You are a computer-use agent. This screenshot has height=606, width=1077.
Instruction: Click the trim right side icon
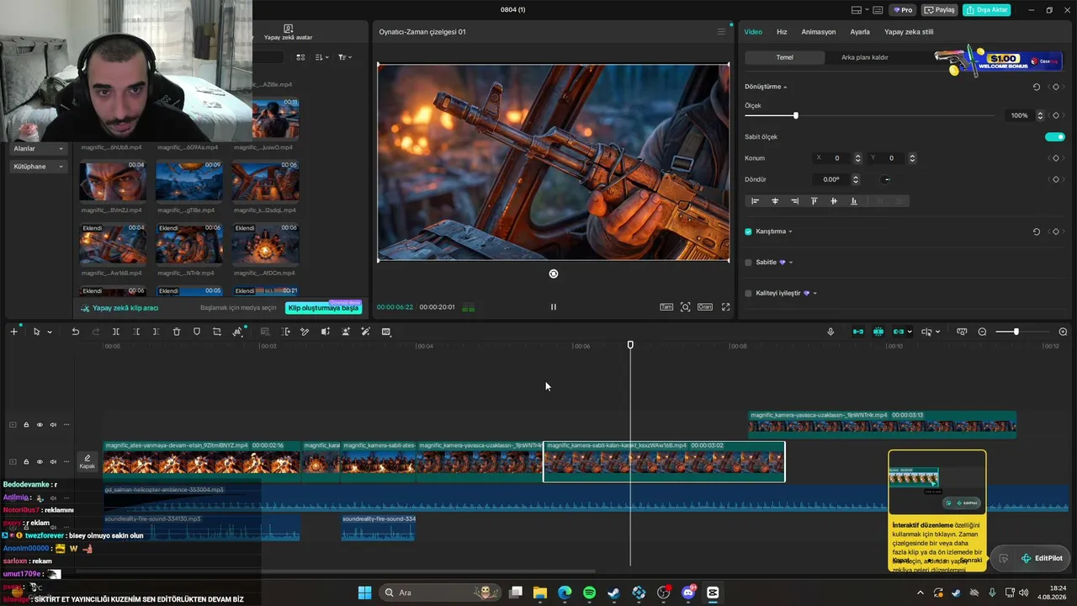pos(157,332)
